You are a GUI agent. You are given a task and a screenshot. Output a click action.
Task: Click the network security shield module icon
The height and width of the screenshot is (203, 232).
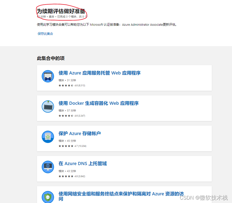pyautogui.click(x=48, y=197)
